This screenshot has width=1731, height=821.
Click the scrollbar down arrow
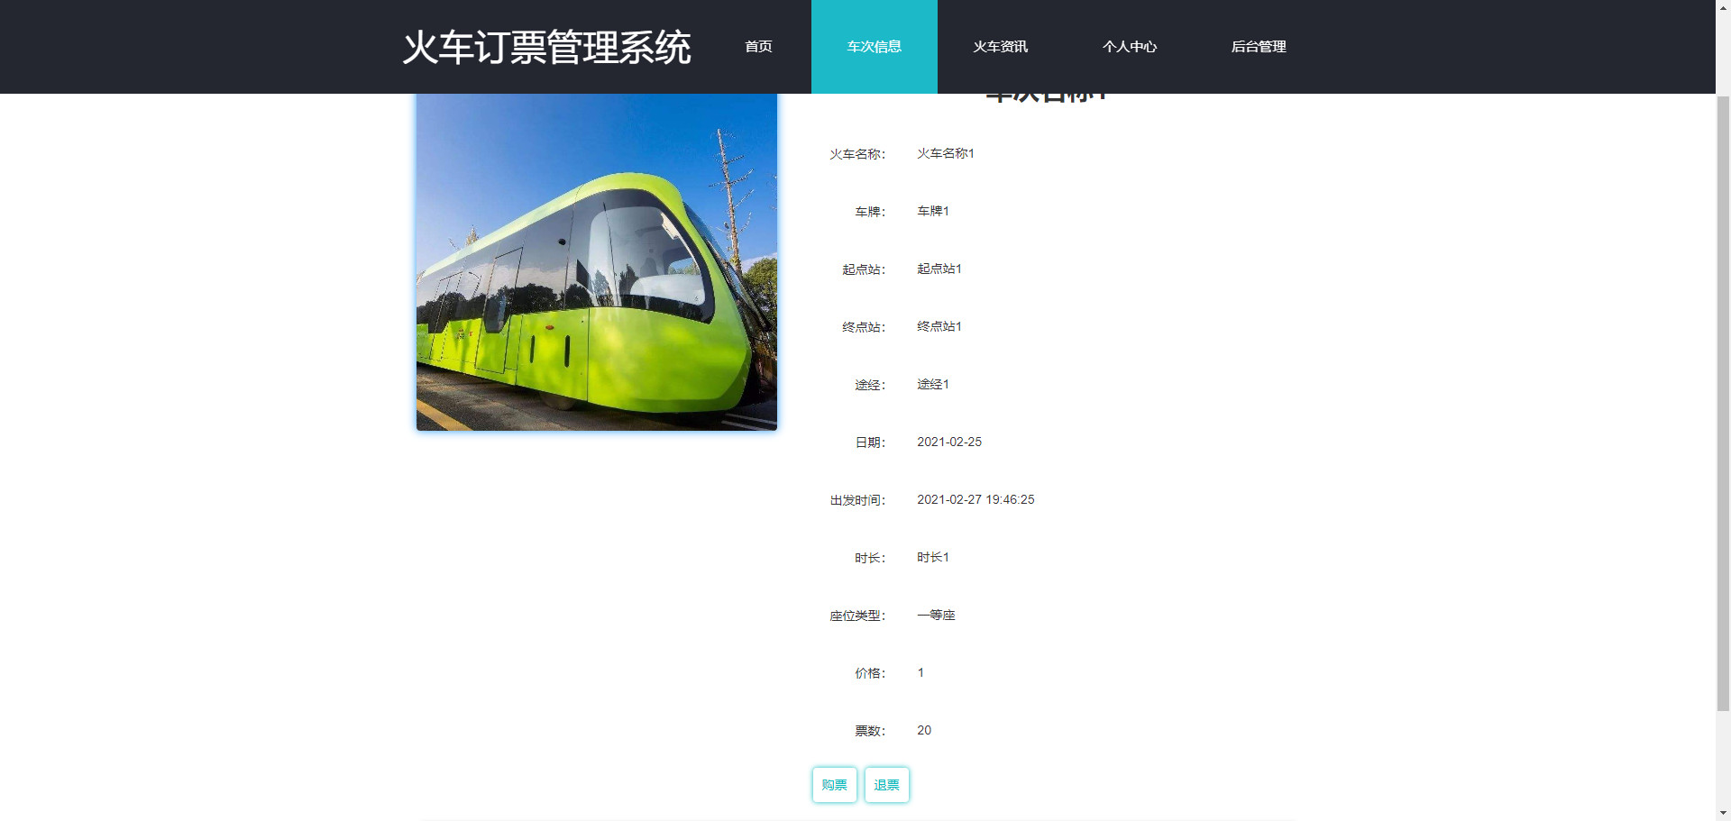[x=1723, y=813]
